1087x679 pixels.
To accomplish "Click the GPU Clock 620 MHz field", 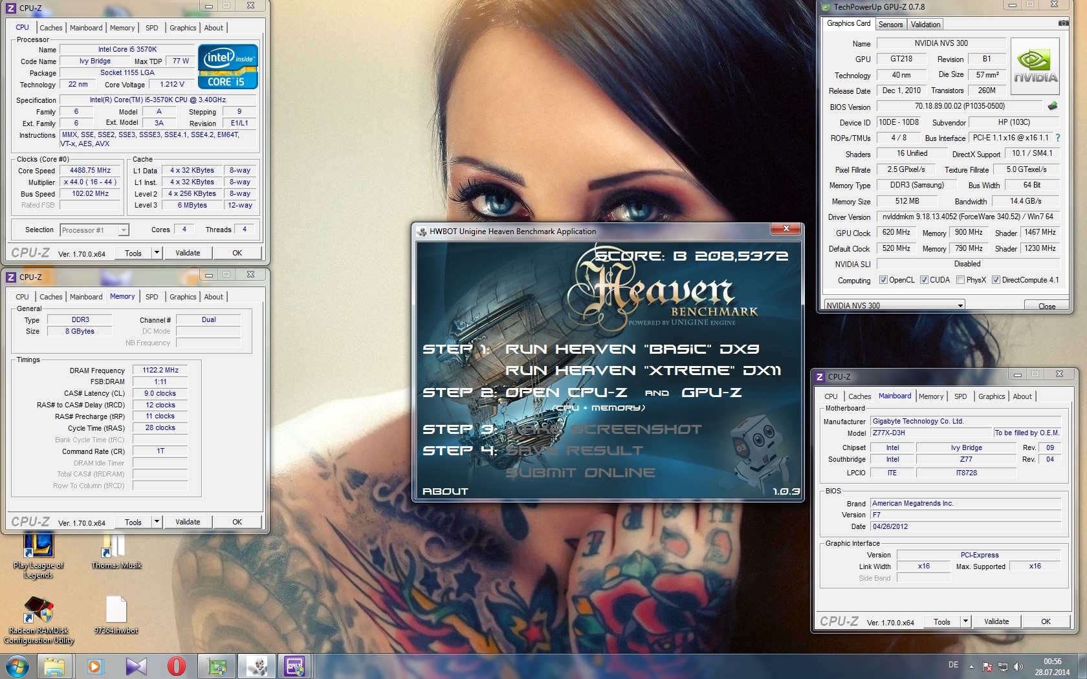I will point(896,232).
